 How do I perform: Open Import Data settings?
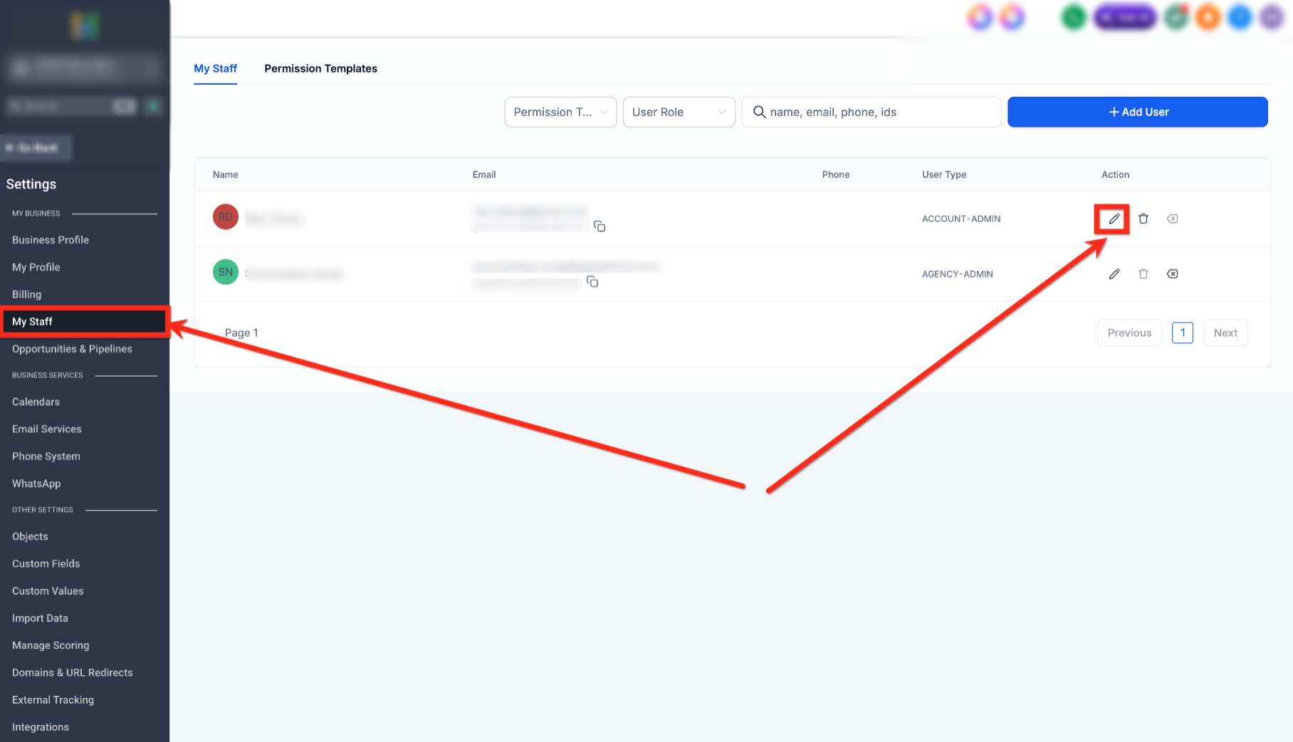tap(40, 618)
